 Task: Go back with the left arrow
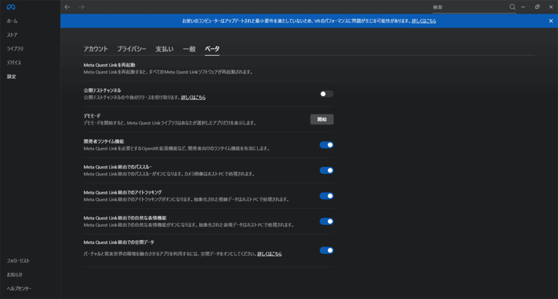pyautogui.click(x=67, y=7)
